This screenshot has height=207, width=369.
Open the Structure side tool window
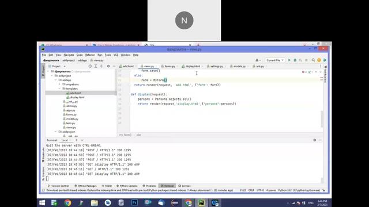click(43, 174)
